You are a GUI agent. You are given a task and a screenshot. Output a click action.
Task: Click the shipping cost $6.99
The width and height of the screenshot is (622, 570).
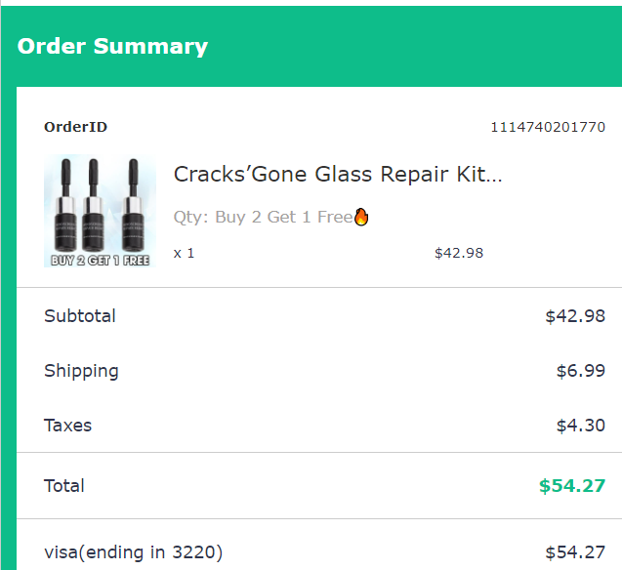click(580, 370)
